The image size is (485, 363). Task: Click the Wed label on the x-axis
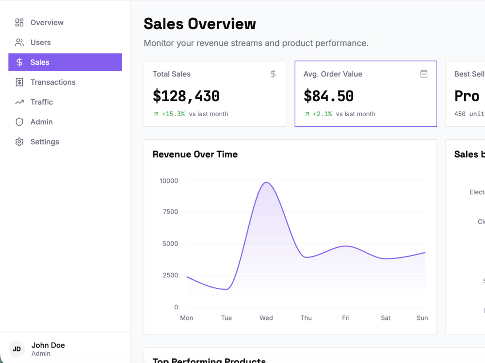(x=266, y=318)
